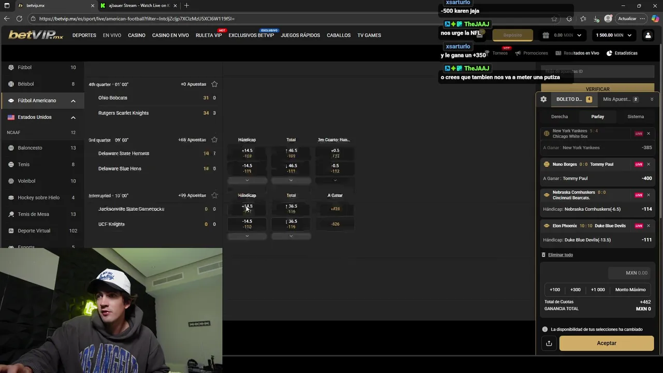
Task: Click the browser profile avatar
Action: pyautogui.click(x=608, y=19)
